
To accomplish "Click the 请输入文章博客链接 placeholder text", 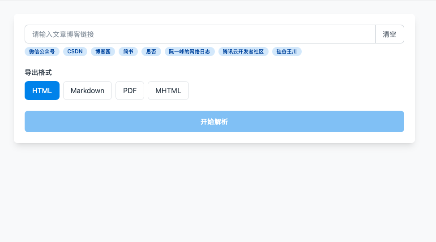I will tap(63, 34).
